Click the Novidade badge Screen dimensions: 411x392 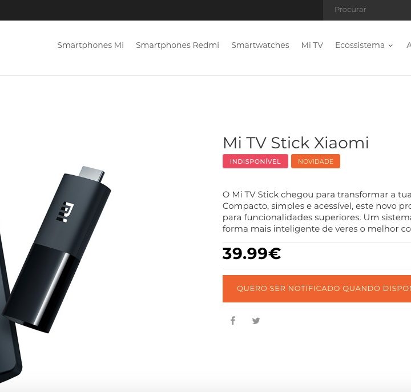(x=316, y=161)
